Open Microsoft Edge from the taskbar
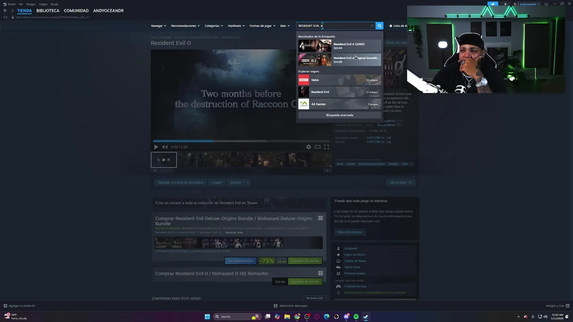Viewport: 573px width, 322px height. click(x=326, y=317)
